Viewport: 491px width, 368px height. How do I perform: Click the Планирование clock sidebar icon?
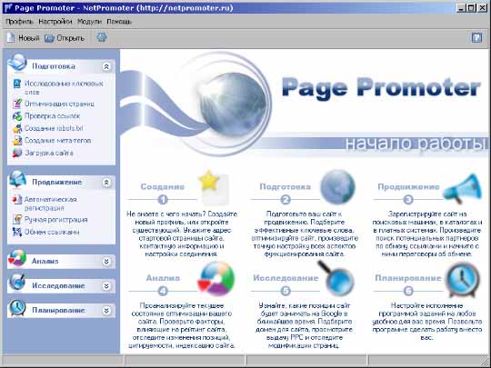(x=17, y=308)
